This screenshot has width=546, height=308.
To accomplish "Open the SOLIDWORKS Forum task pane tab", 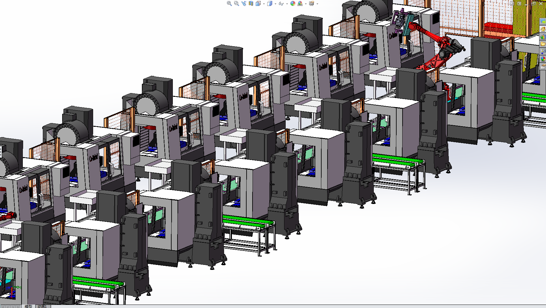I will (x=543, y=22).
